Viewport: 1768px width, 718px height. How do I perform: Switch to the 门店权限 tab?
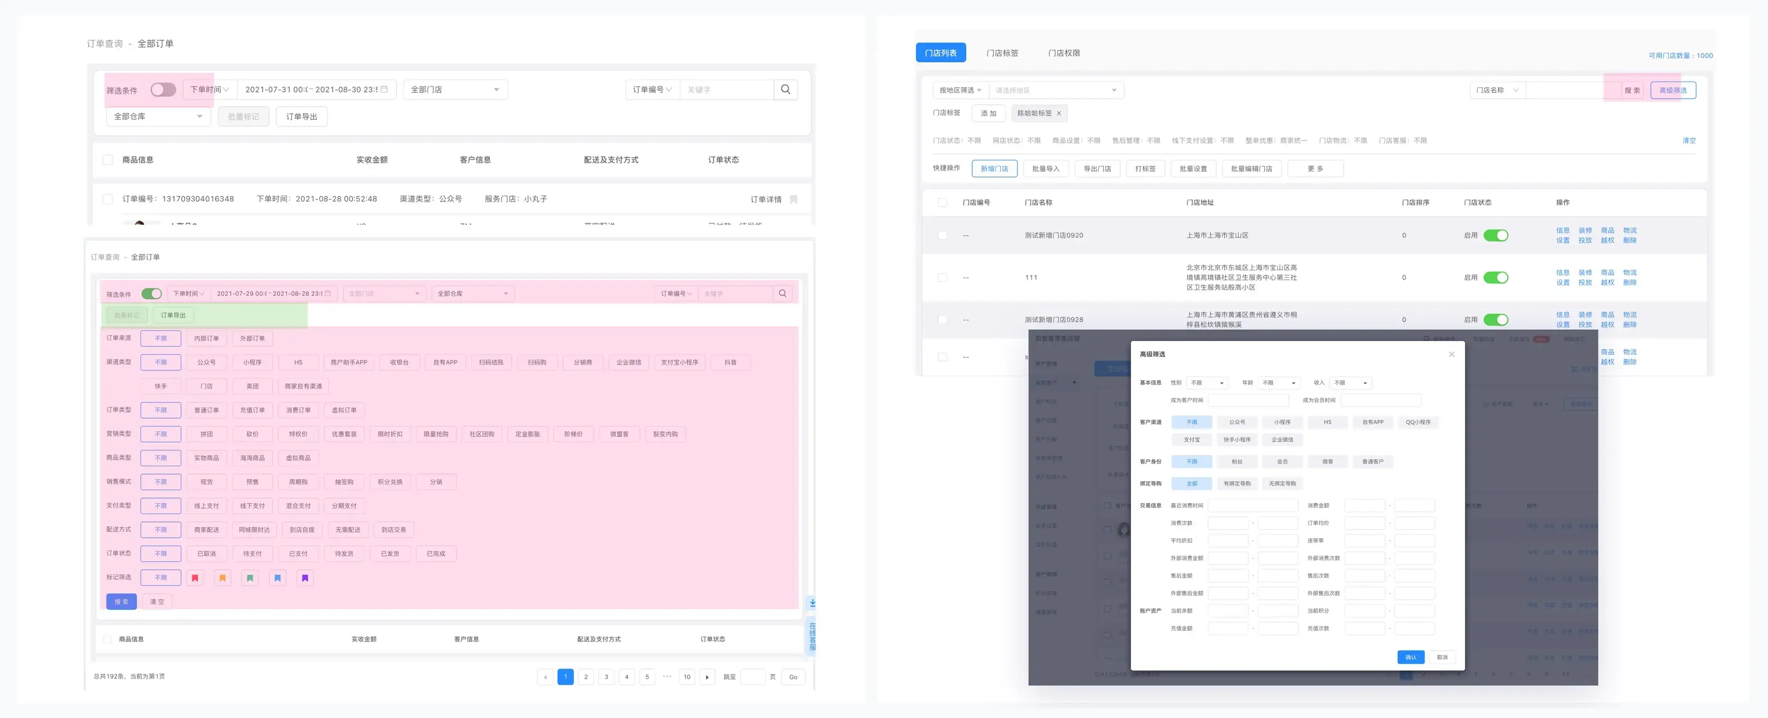(1064, 53)
